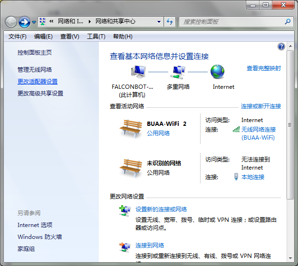Click 查看完整映射 link

click(x=263, y=68)
